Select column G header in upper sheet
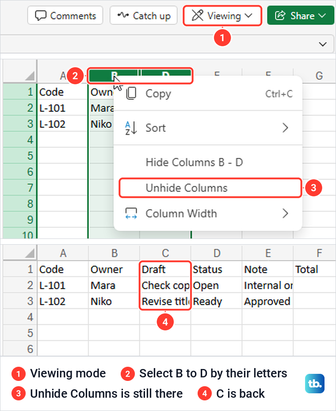 pyautogui.click(x=319, y=76)
